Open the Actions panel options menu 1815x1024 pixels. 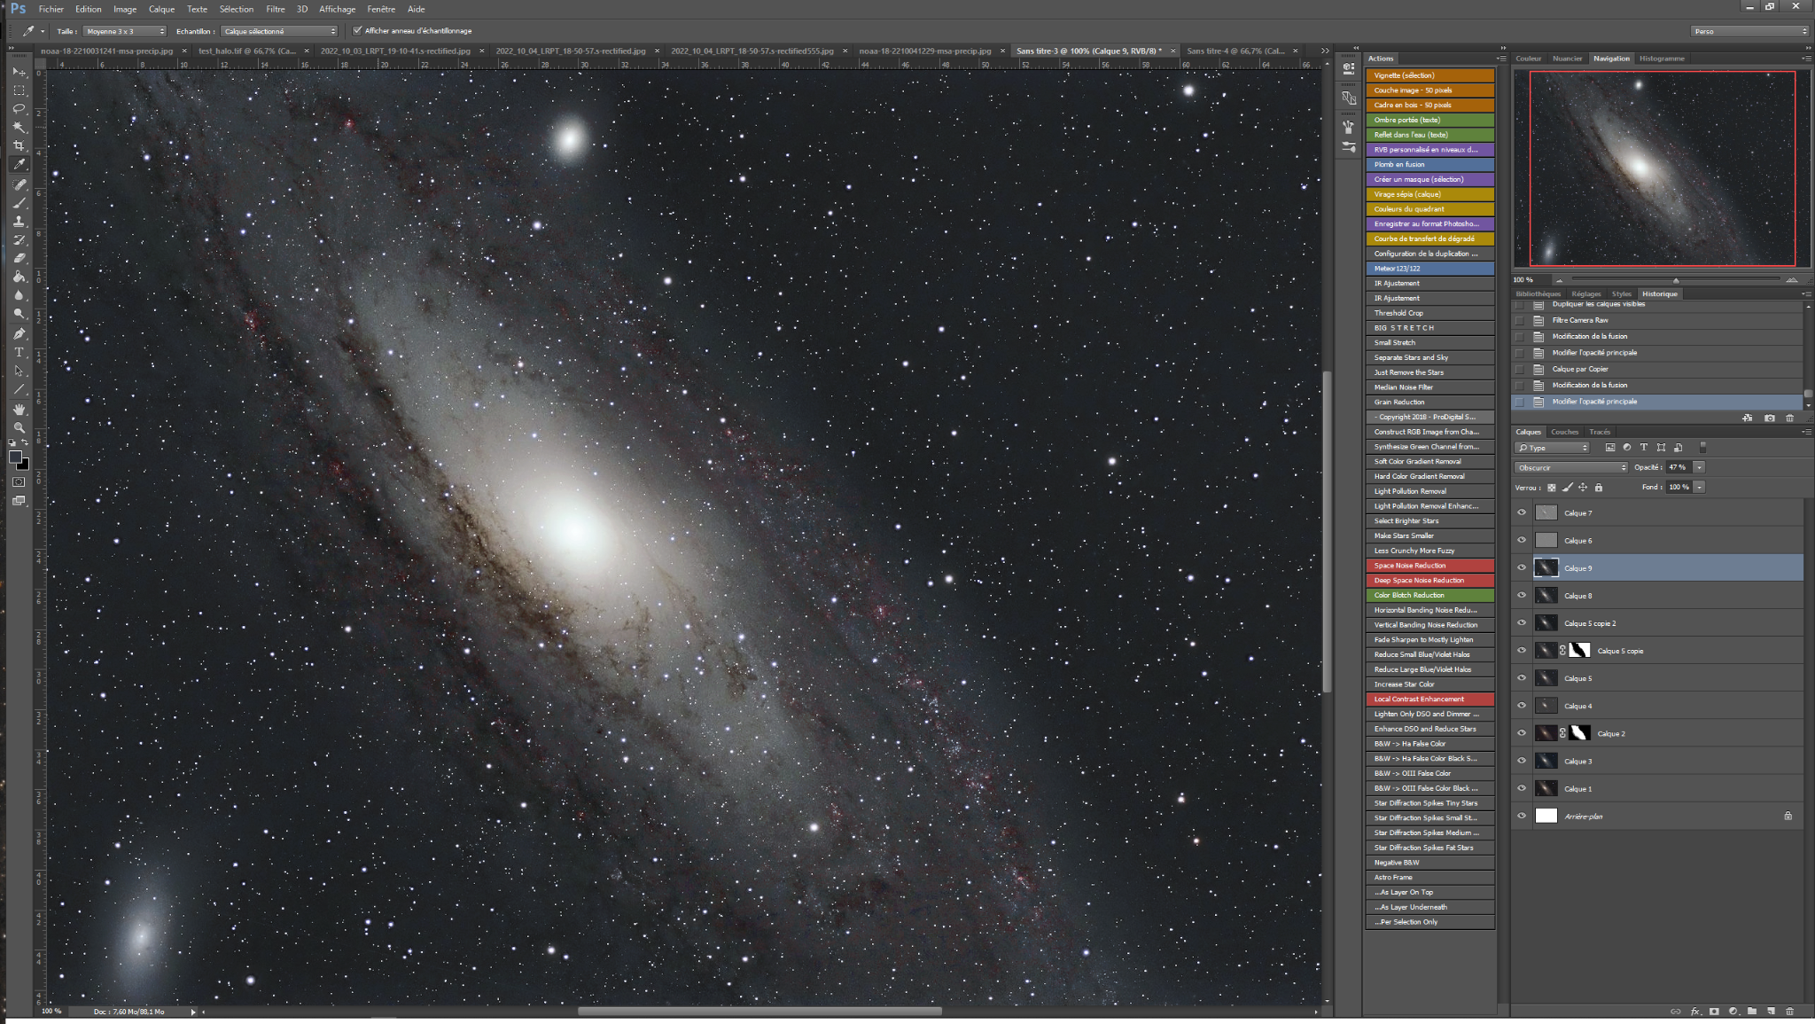[1500, 59]
